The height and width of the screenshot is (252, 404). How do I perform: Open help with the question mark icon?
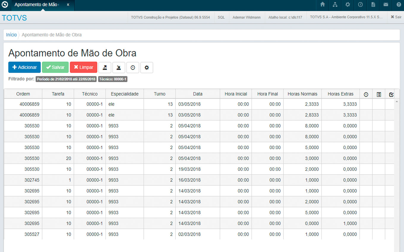[x=399, y=5]
